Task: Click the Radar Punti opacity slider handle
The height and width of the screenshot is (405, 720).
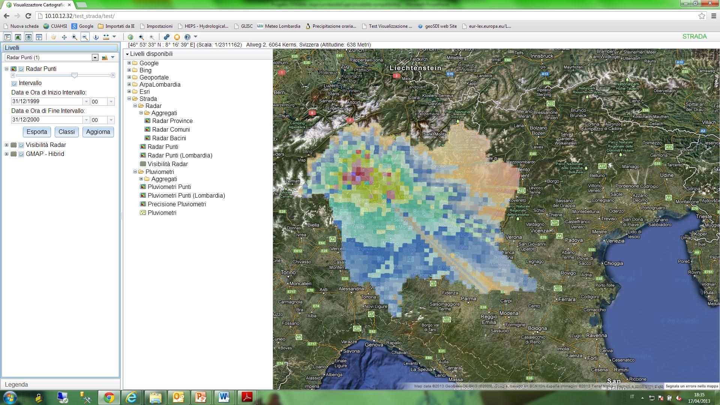Action: (75, 75)
